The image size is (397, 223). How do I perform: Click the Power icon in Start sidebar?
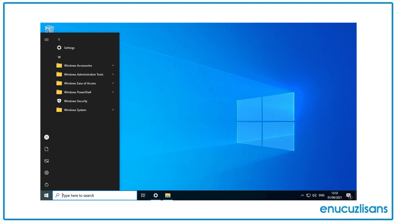tap(47, 184)
